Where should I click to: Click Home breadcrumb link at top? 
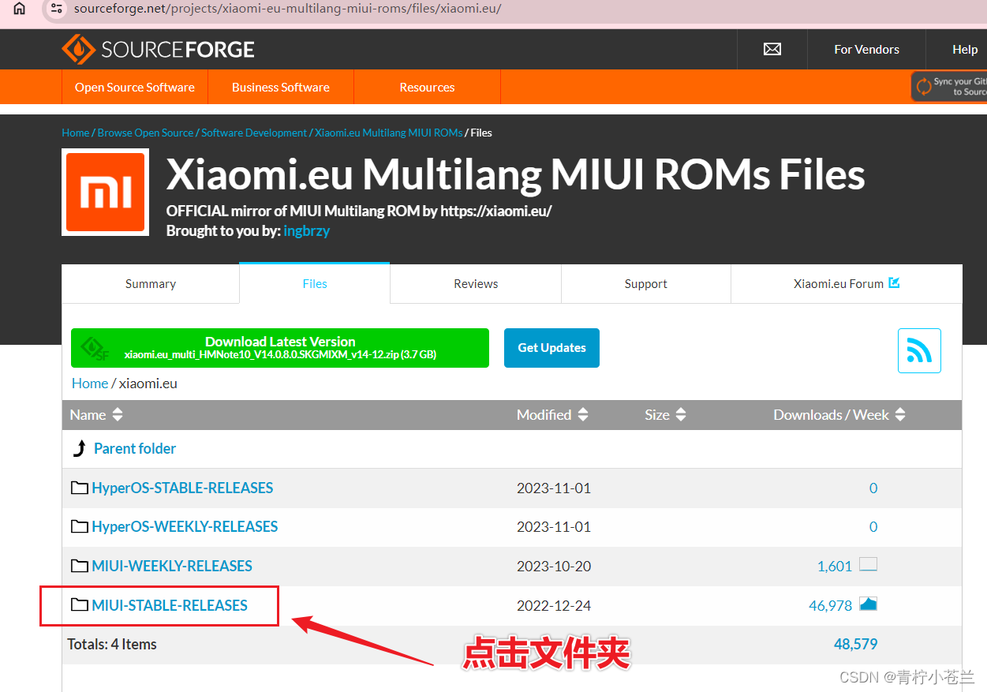76,133
